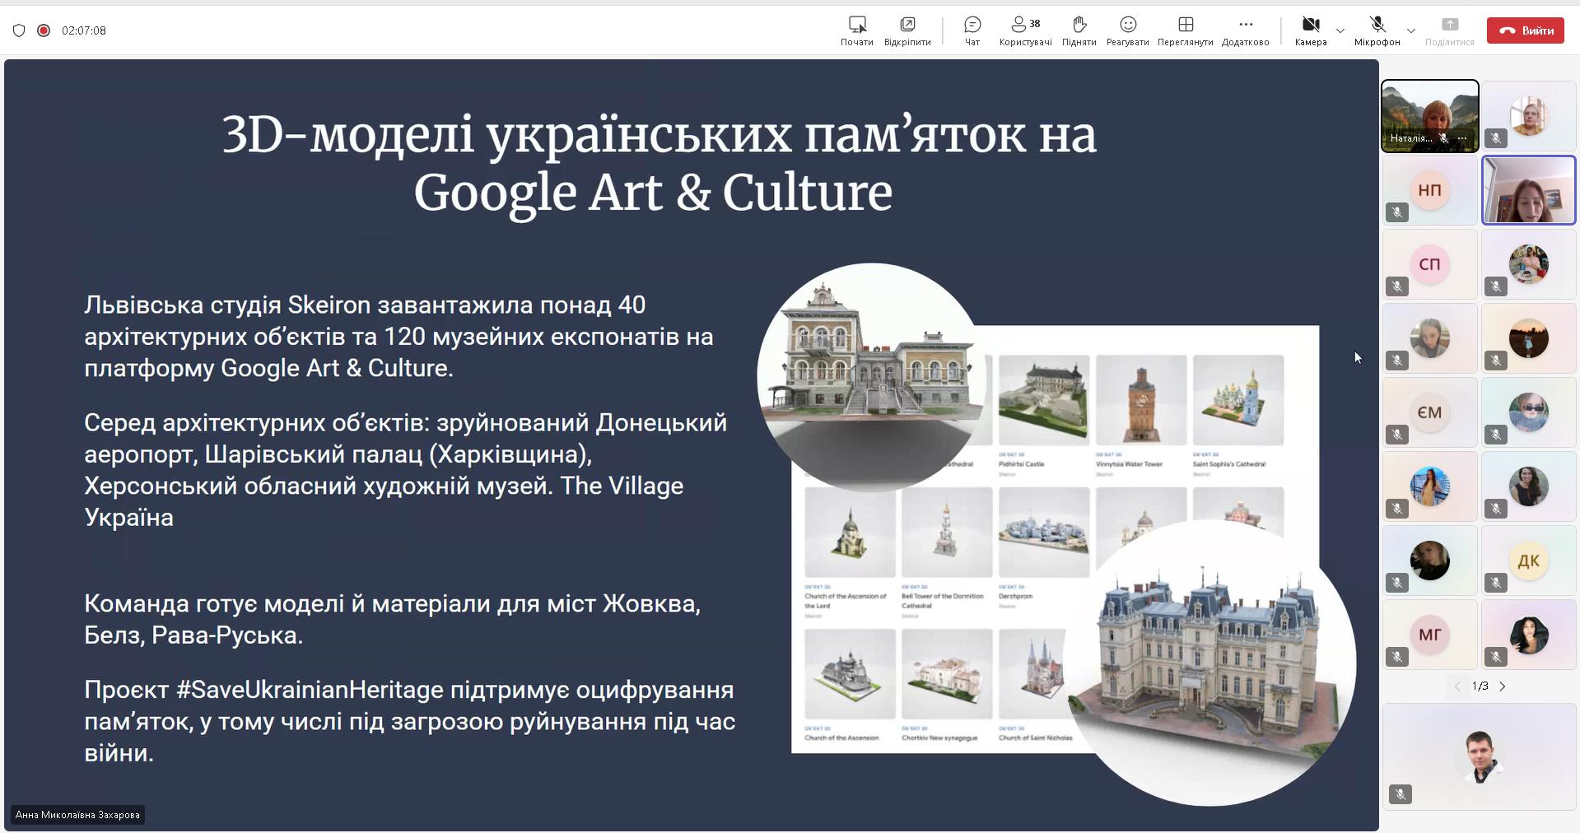The image size is (1580, 833).
Task: Select the ДК participant tile
Action: [1528, 561]
